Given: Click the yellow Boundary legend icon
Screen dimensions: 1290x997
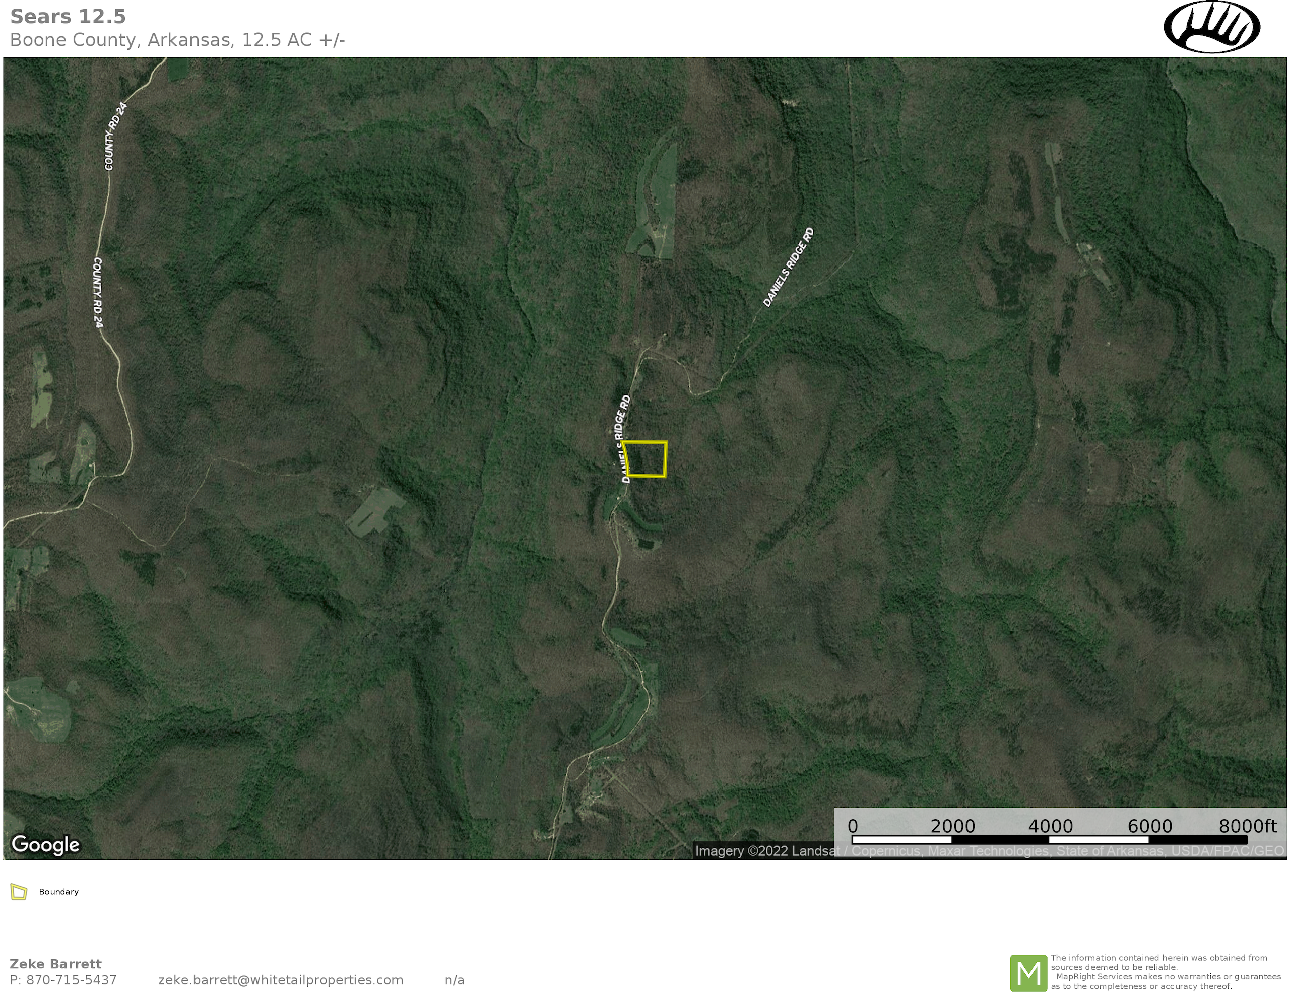Looking at the screenshot, I should [19, 892].
